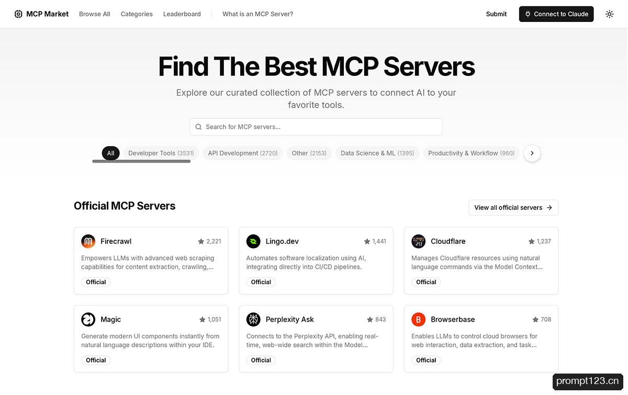Open Categories in top navigation
Viewport: 628px width, 395px height.
pyautogui.click(x=137, y=14)
